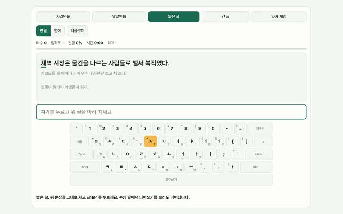Click the semicolon key
The width and height of the screenshot is (343, 214).
(224, 154)
